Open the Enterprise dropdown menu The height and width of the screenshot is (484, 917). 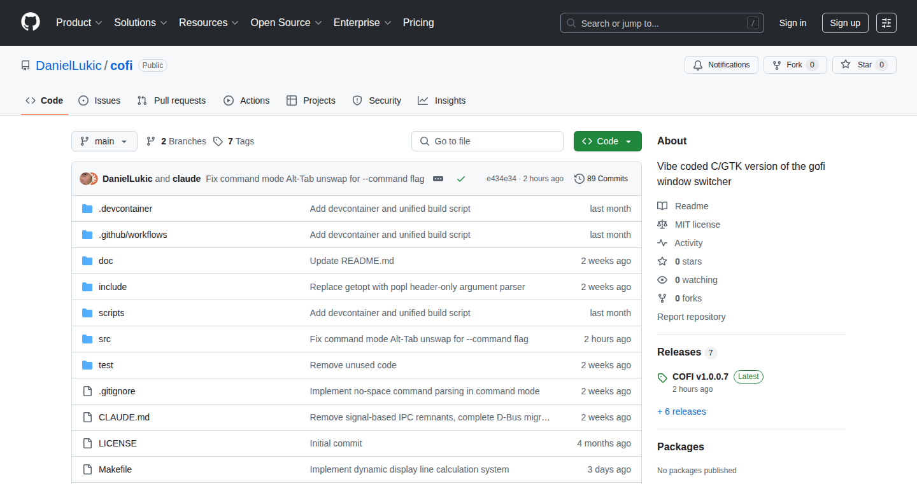[363, 22]
